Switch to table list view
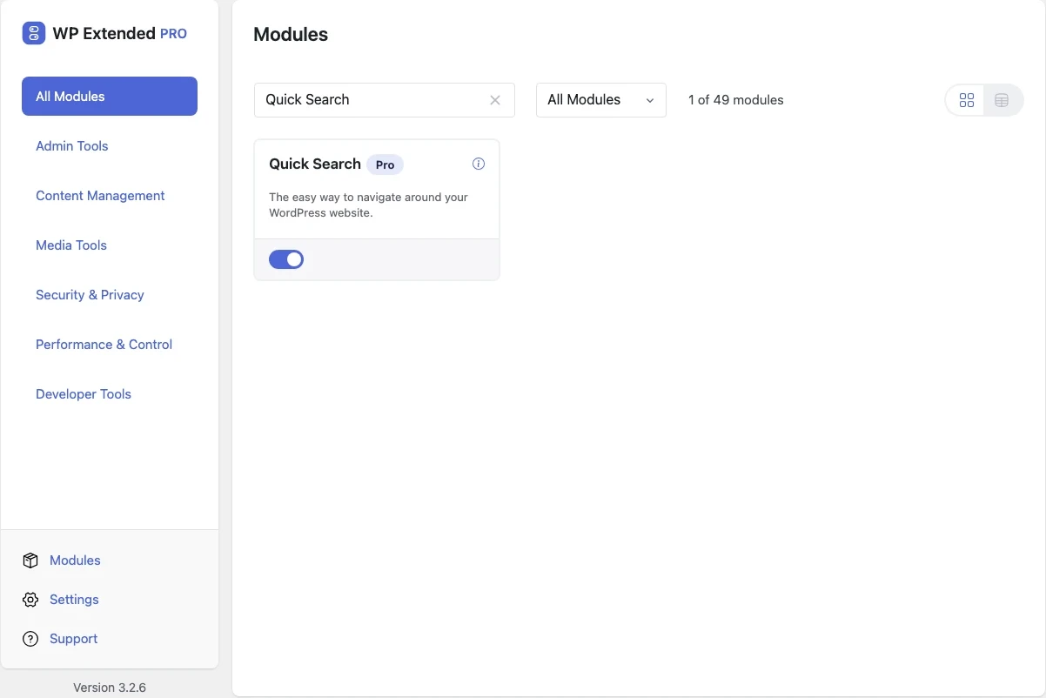1046x698 pixels. (x=1002, y=100)
